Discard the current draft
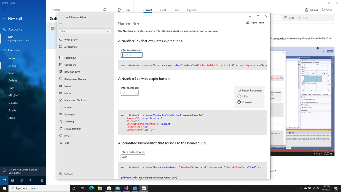 coord(312,10)
